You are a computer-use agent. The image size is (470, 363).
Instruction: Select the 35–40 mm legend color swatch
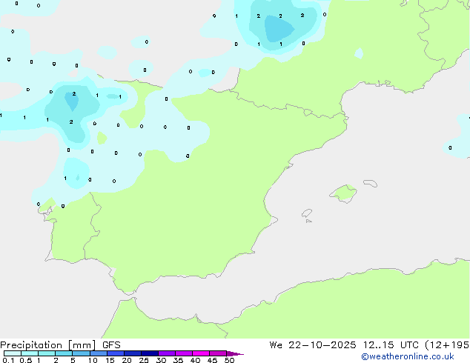(x=184, y=353)
